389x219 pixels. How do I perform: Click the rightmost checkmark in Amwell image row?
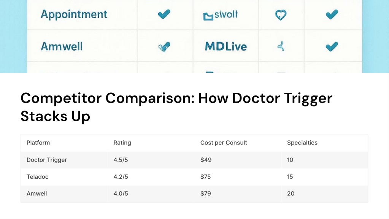(x=332, y=46)
